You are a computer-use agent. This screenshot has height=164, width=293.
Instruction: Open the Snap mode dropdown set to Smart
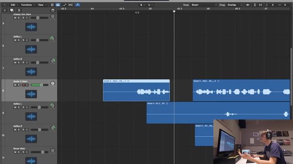[204, 5]
